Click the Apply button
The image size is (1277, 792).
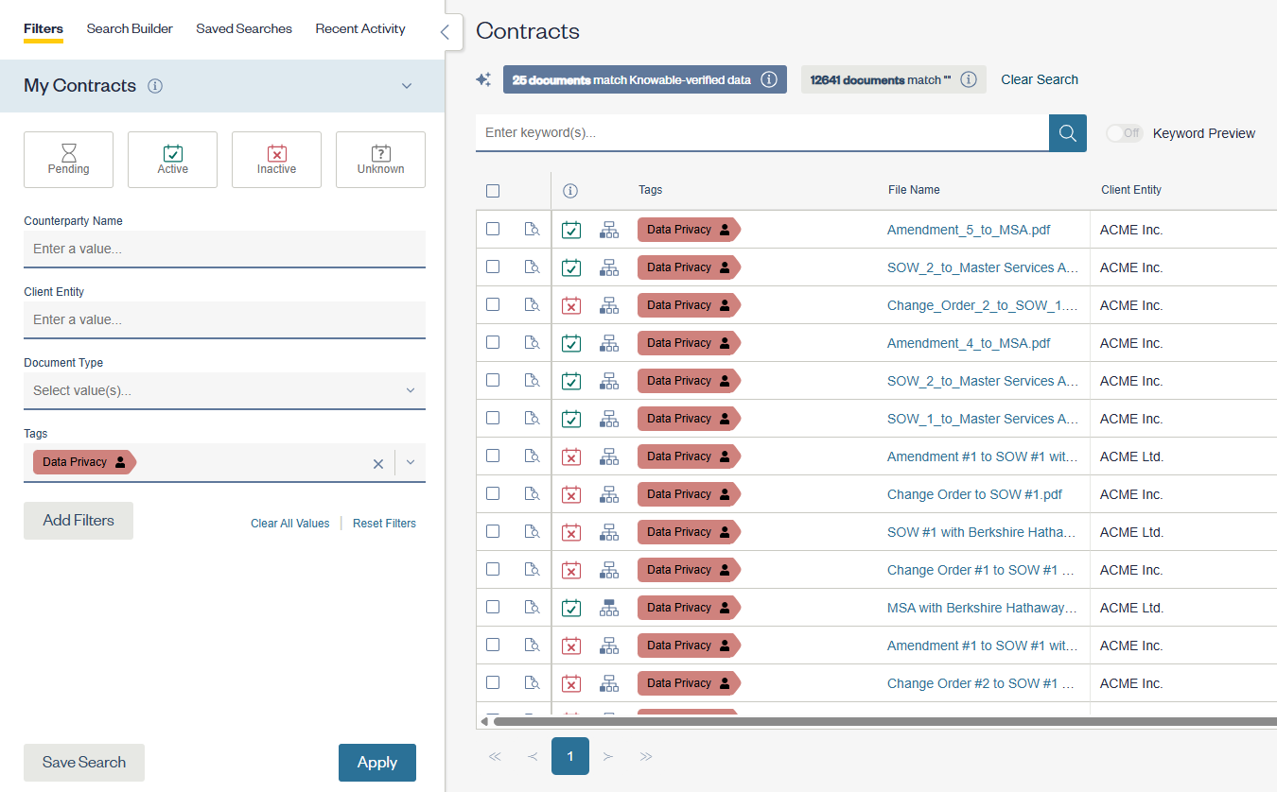click(x=376, y=763)
